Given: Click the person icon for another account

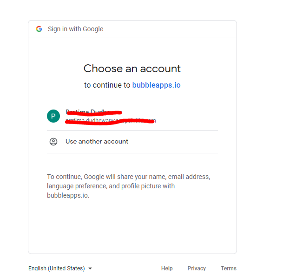Looking at the screenshot, I should [53, 142].
